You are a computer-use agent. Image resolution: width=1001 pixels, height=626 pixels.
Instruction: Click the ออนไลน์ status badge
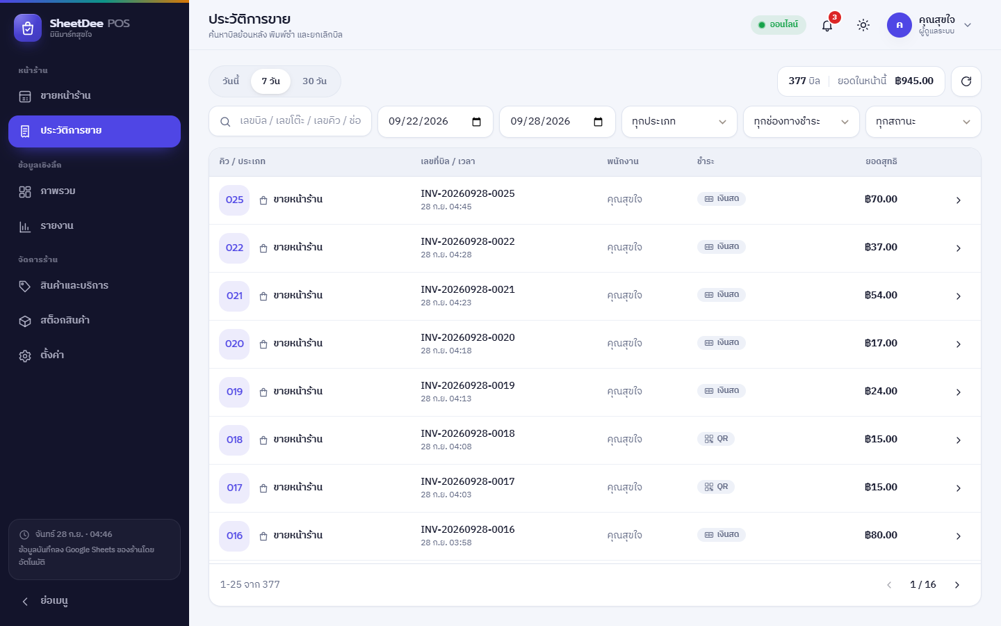(779, 25)
